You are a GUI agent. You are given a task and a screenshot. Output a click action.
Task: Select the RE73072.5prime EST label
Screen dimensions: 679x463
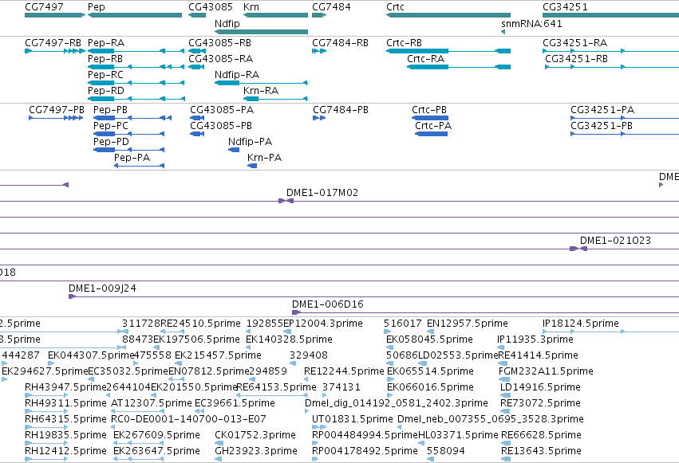540,403
